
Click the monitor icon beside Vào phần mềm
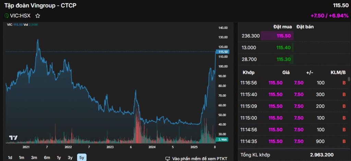pos(168,158)
